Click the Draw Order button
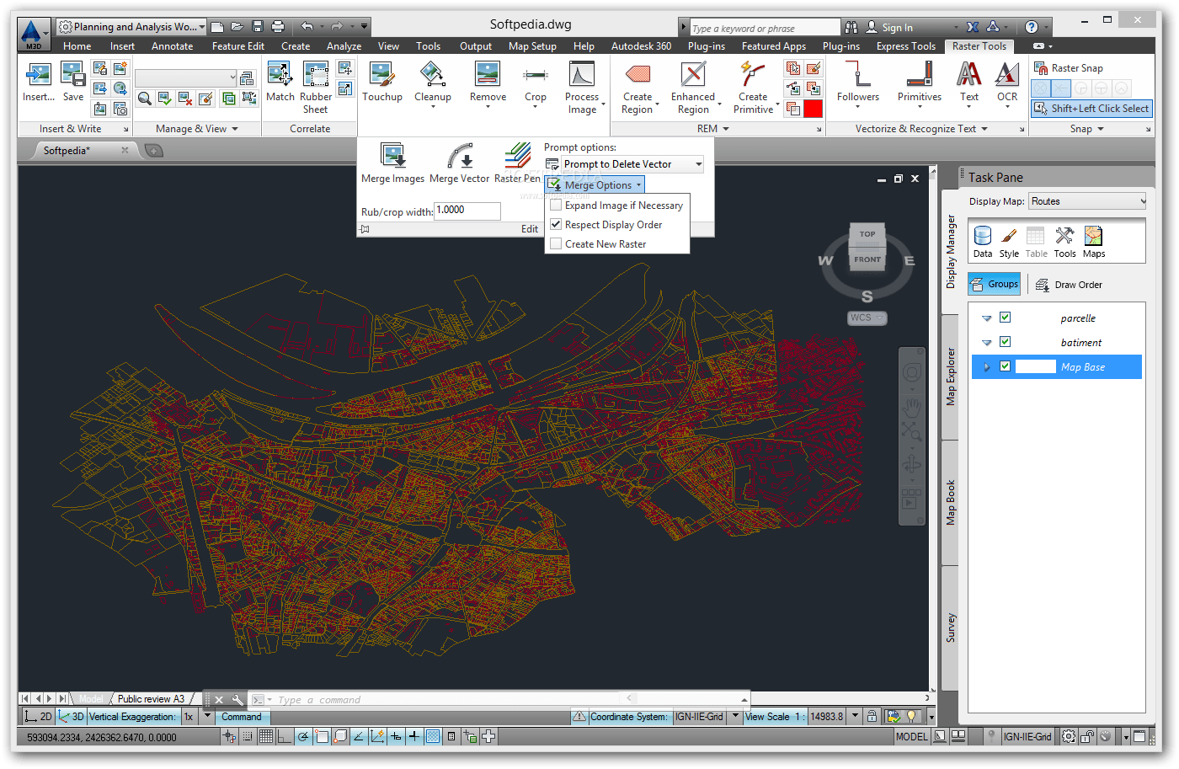1179x769 pixels. point(1076,284)
